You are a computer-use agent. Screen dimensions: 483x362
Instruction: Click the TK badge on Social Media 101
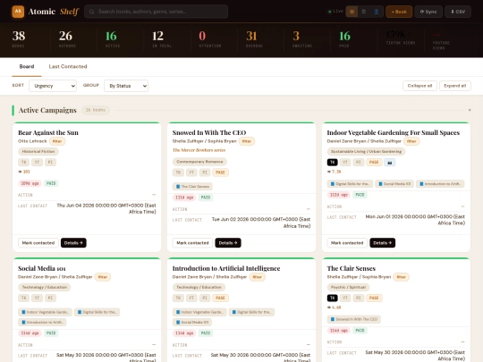[x=24, y=298]
